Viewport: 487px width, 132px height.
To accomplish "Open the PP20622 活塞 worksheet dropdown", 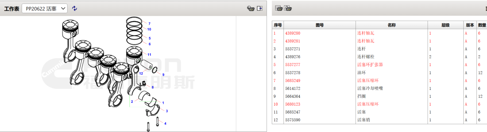I will pyautogui.click(x=44, y=8).
